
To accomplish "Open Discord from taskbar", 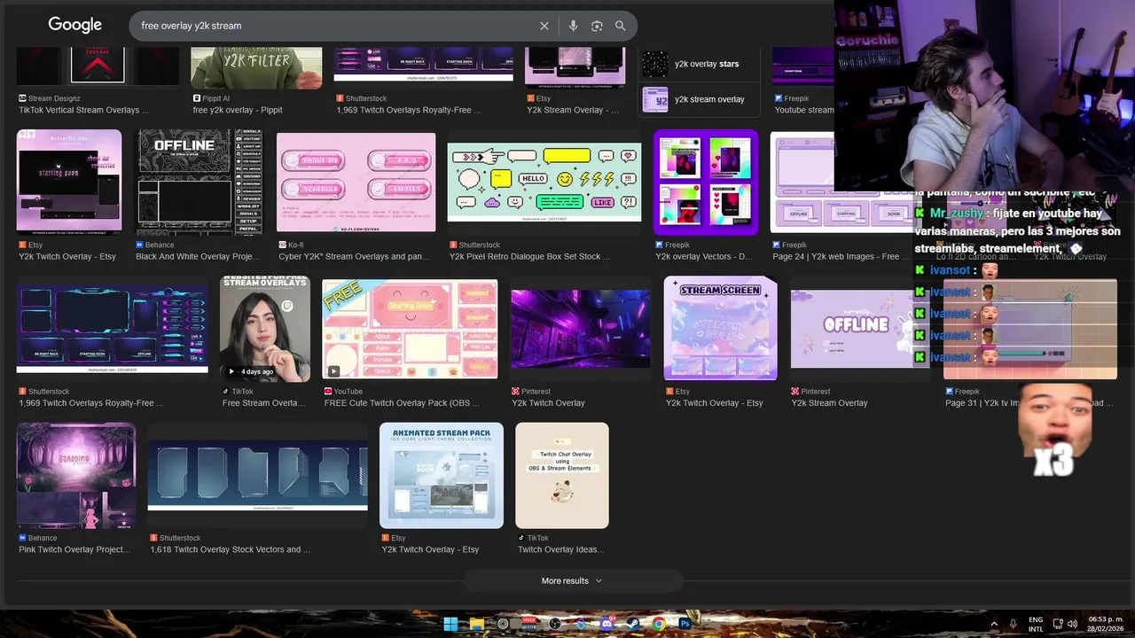I will [607, 624].
